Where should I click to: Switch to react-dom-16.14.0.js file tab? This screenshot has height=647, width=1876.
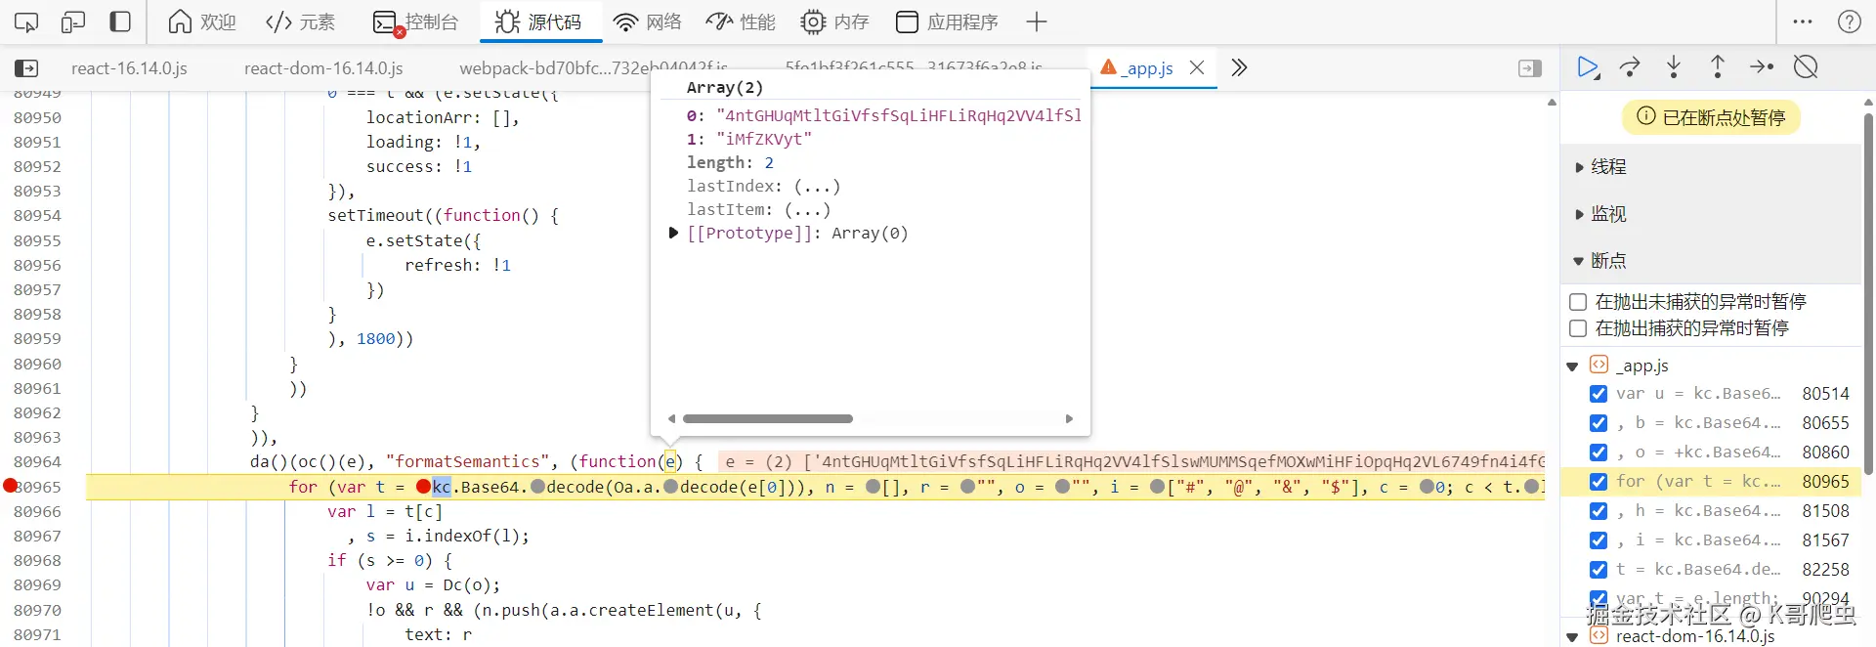[x=323, y=68]
